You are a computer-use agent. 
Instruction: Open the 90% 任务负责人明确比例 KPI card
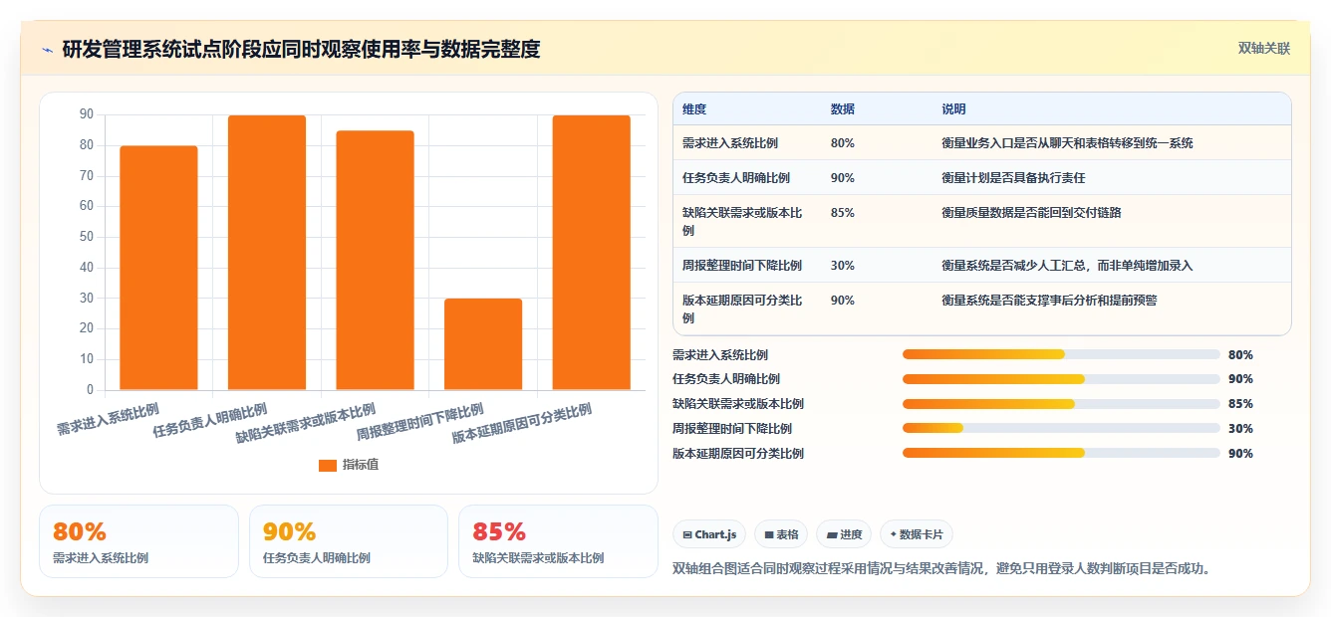(349, 541)
